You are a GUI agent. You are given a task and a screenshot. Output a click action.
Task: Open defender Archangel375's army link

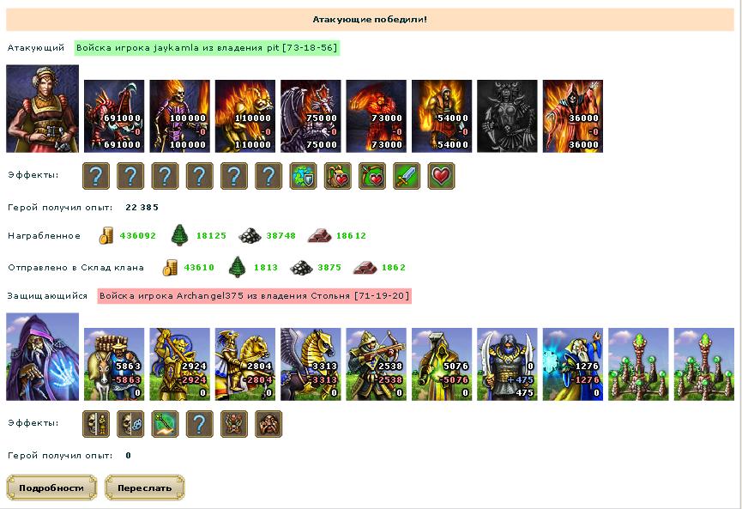[254, 296]
